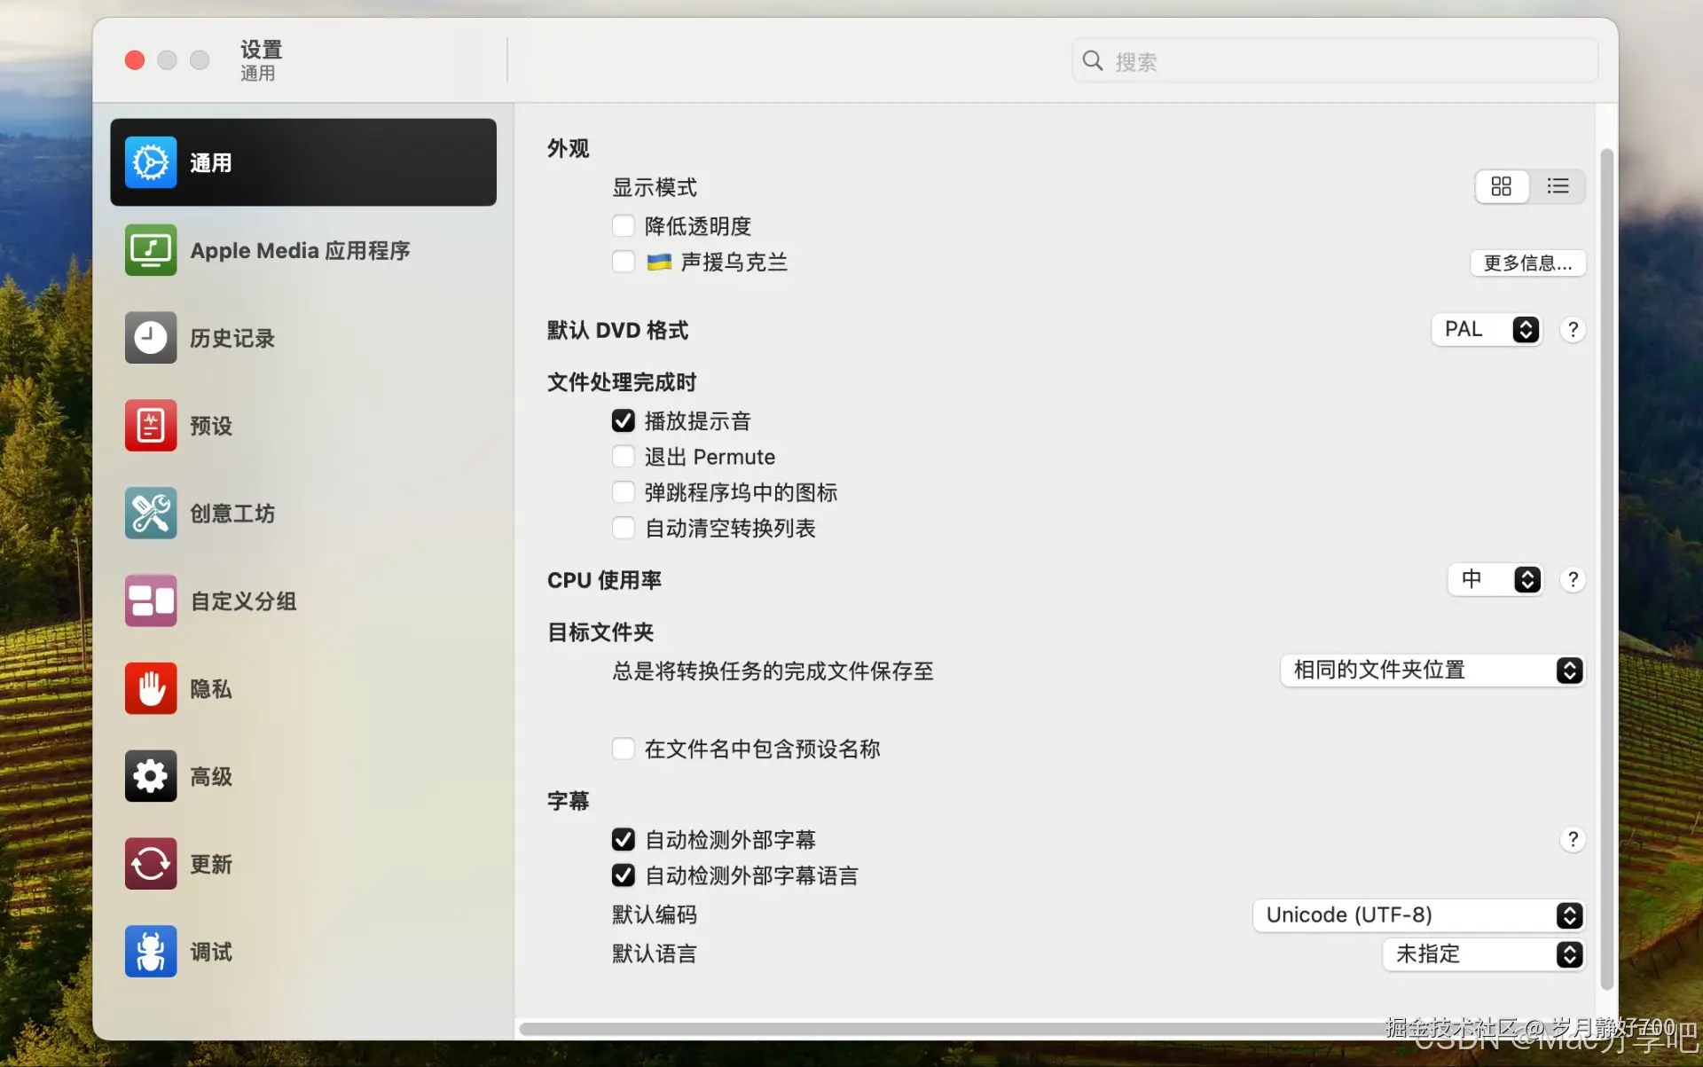The image size is (1703, 1067).
Task: Select the 调试 bug icon in sidebar
Action: click(149, 951)
